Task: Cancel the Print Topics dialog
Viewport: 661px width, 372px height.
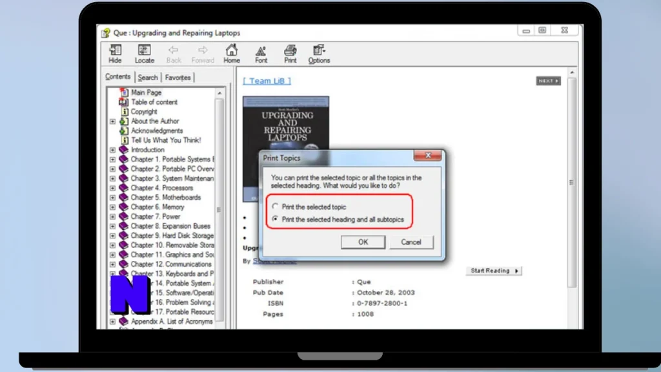Action: coord(411,242)
